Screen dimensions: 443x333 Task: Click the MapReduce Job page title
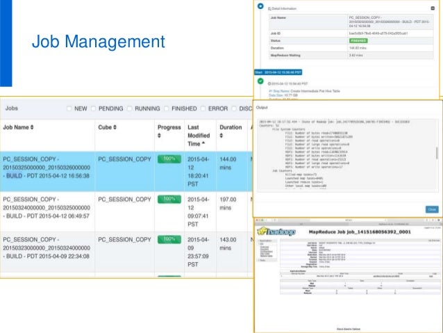360,232
